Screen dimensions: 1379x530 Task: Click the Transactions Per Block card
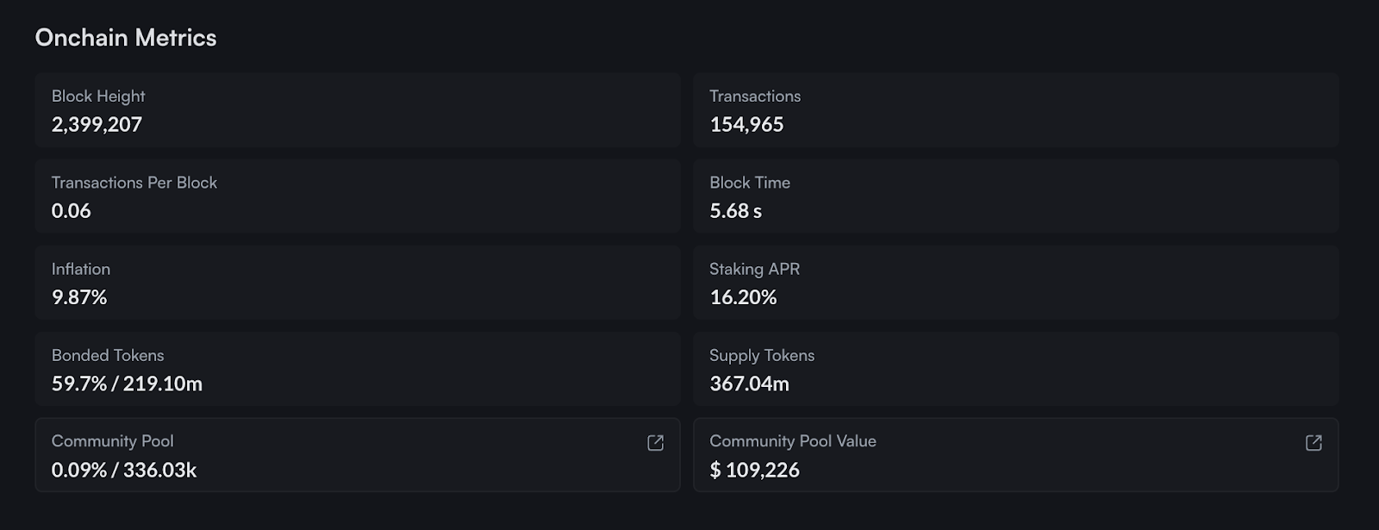(x=358, y=196)
